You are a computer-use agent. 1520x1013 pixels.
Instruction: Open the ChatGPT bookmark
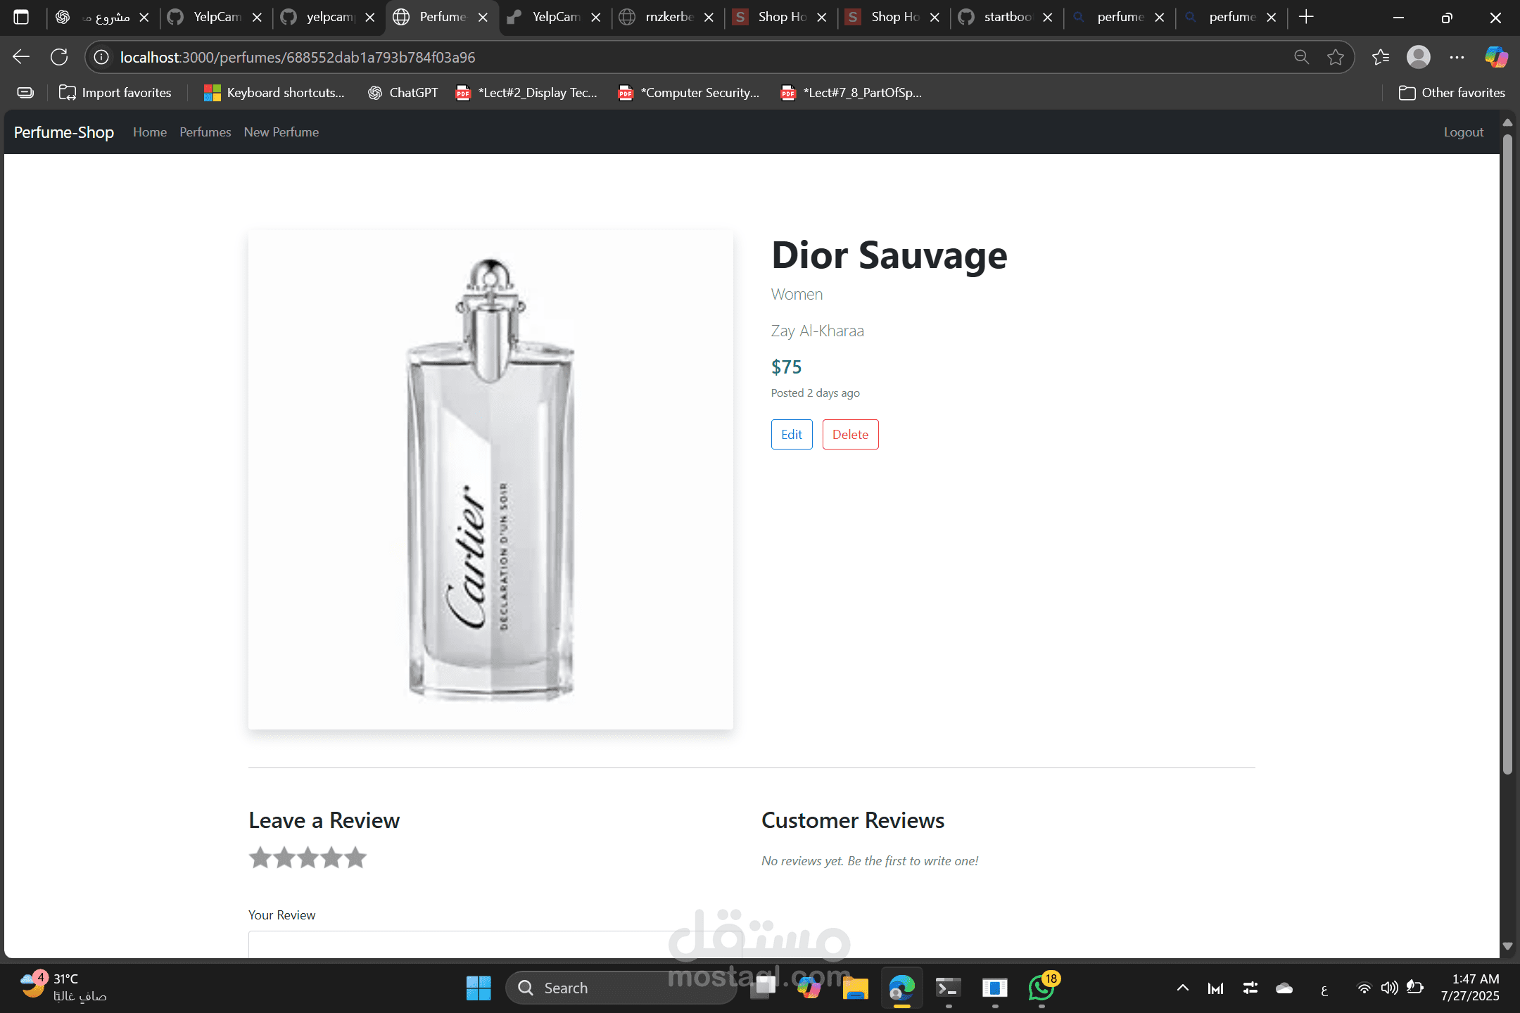point(403,93)
